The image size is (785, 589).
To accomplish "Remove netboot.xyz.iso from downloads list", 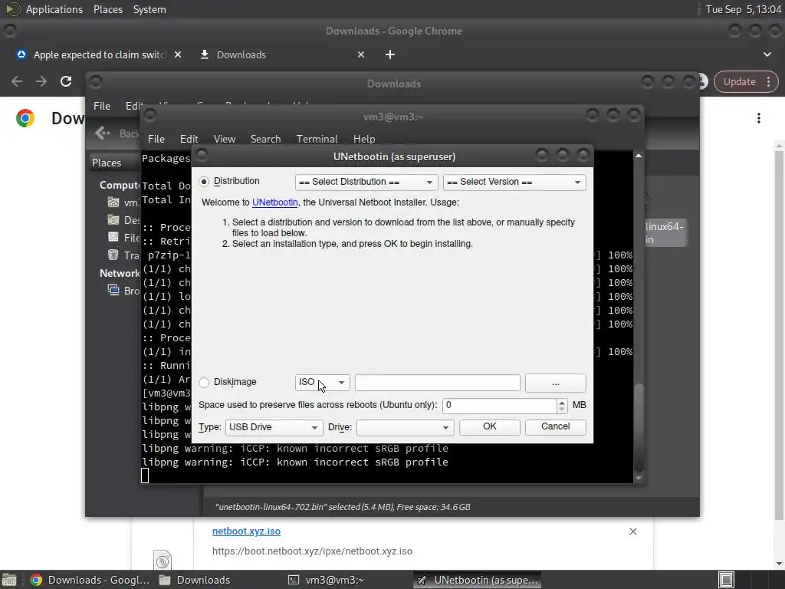I will tap(632, 531).
